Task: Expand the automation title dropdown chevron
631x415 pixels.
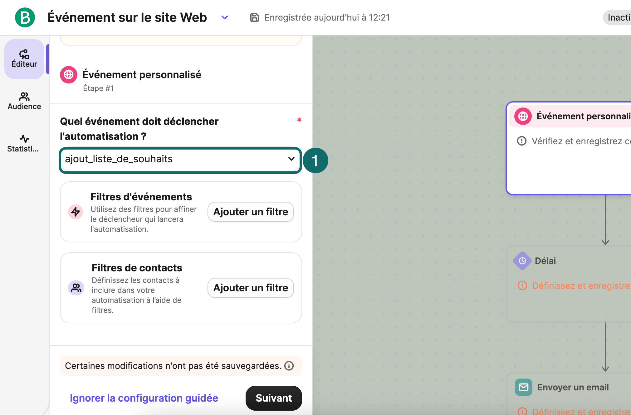Action: click(x=225, y=17)
